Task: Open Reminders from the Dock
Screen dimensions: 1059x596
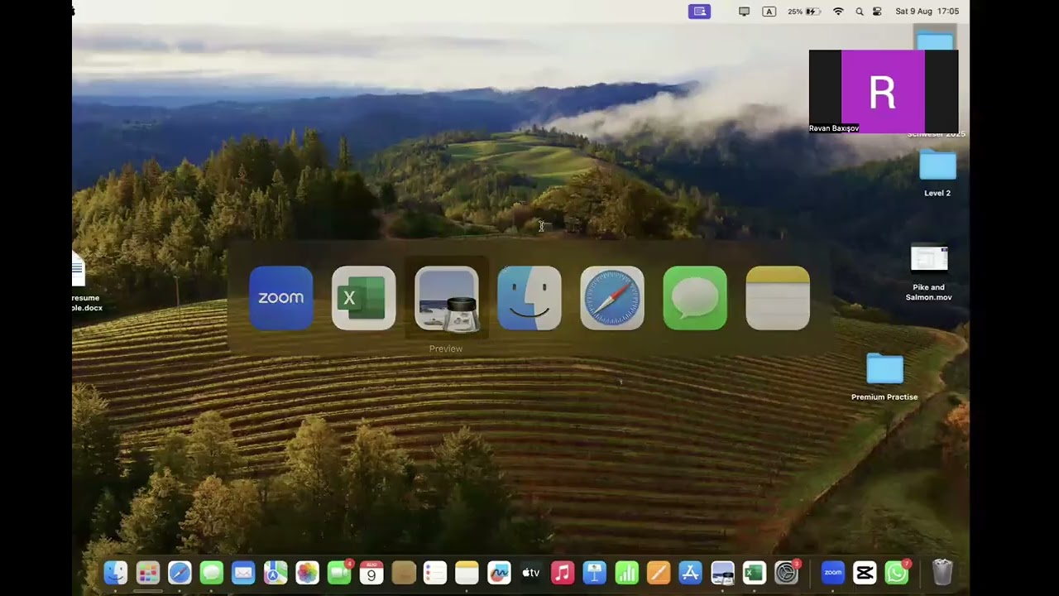Action: (435, 572)
